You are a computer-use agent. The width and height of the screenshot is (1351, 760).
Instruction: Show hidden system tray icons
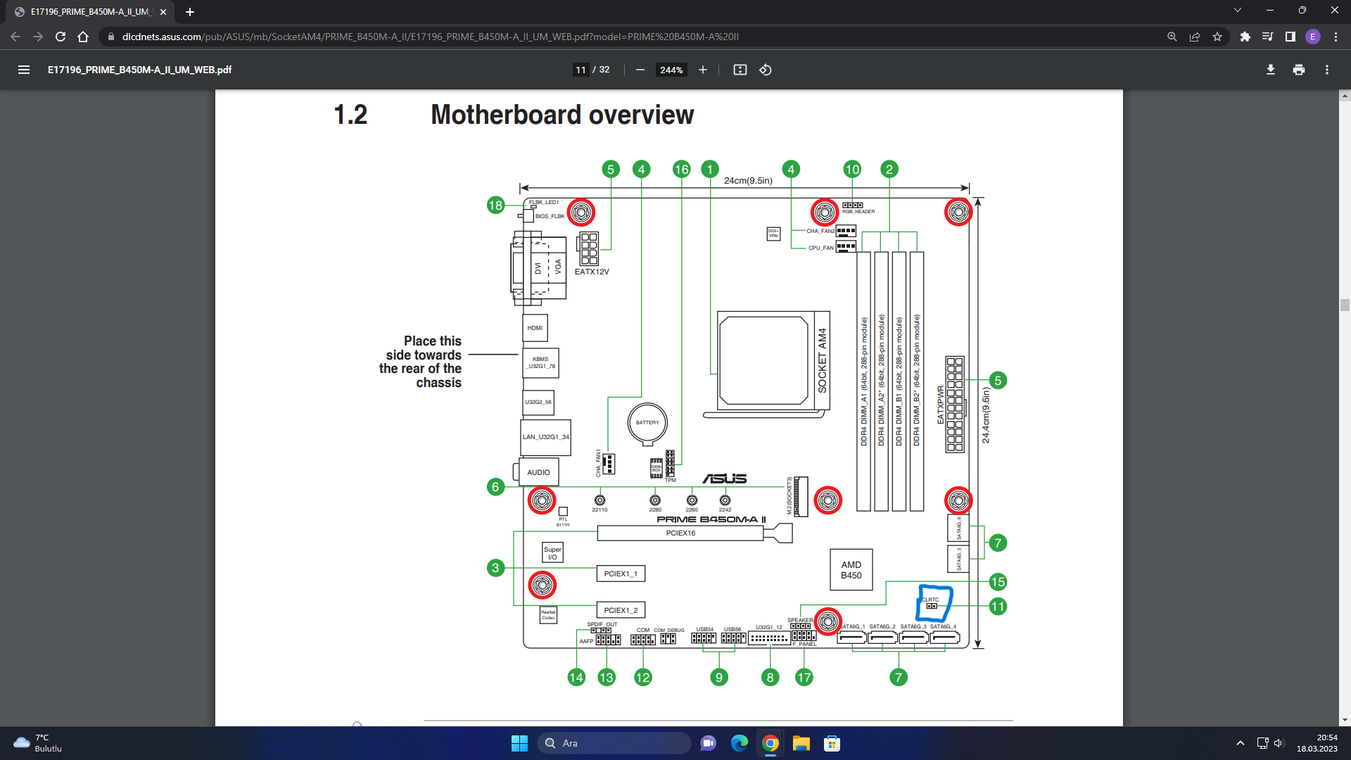[x=1241, y=743]
